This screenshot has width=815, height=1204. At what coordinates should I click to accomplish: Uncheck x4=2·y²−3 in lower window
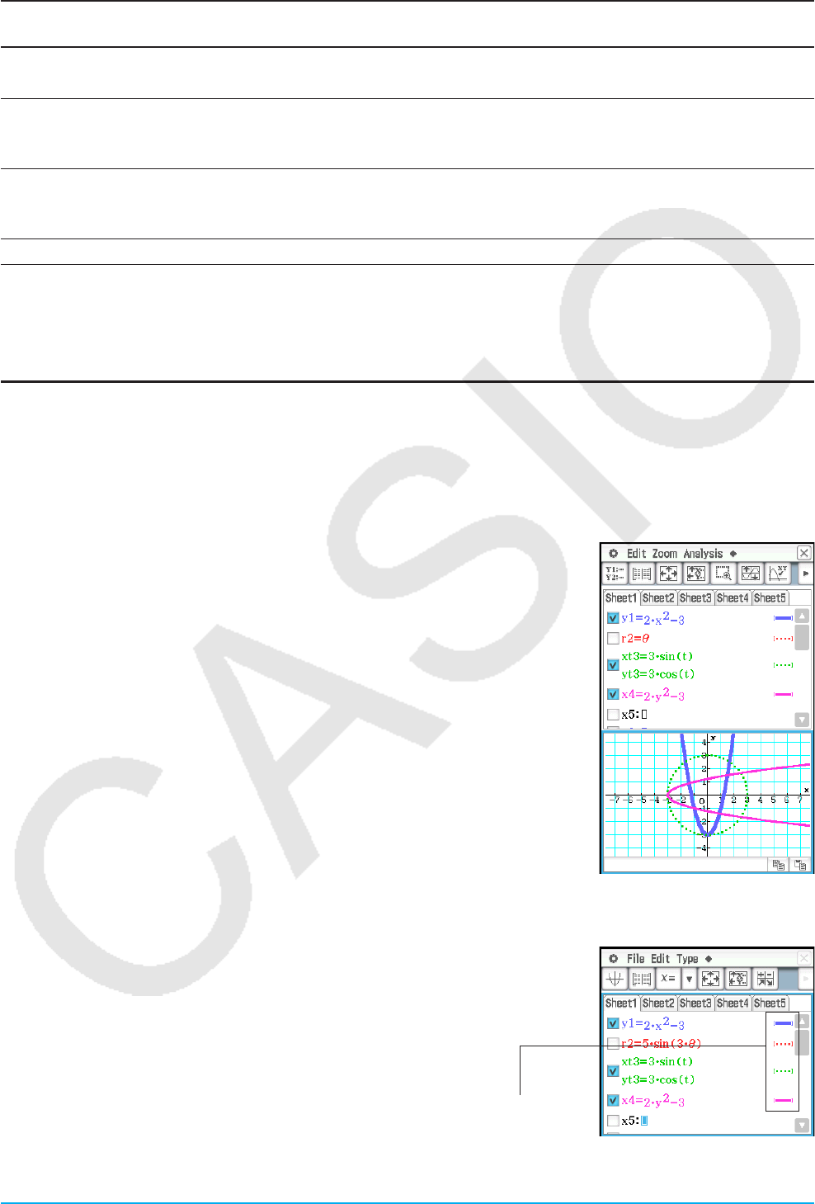[x=613, y=1100]
